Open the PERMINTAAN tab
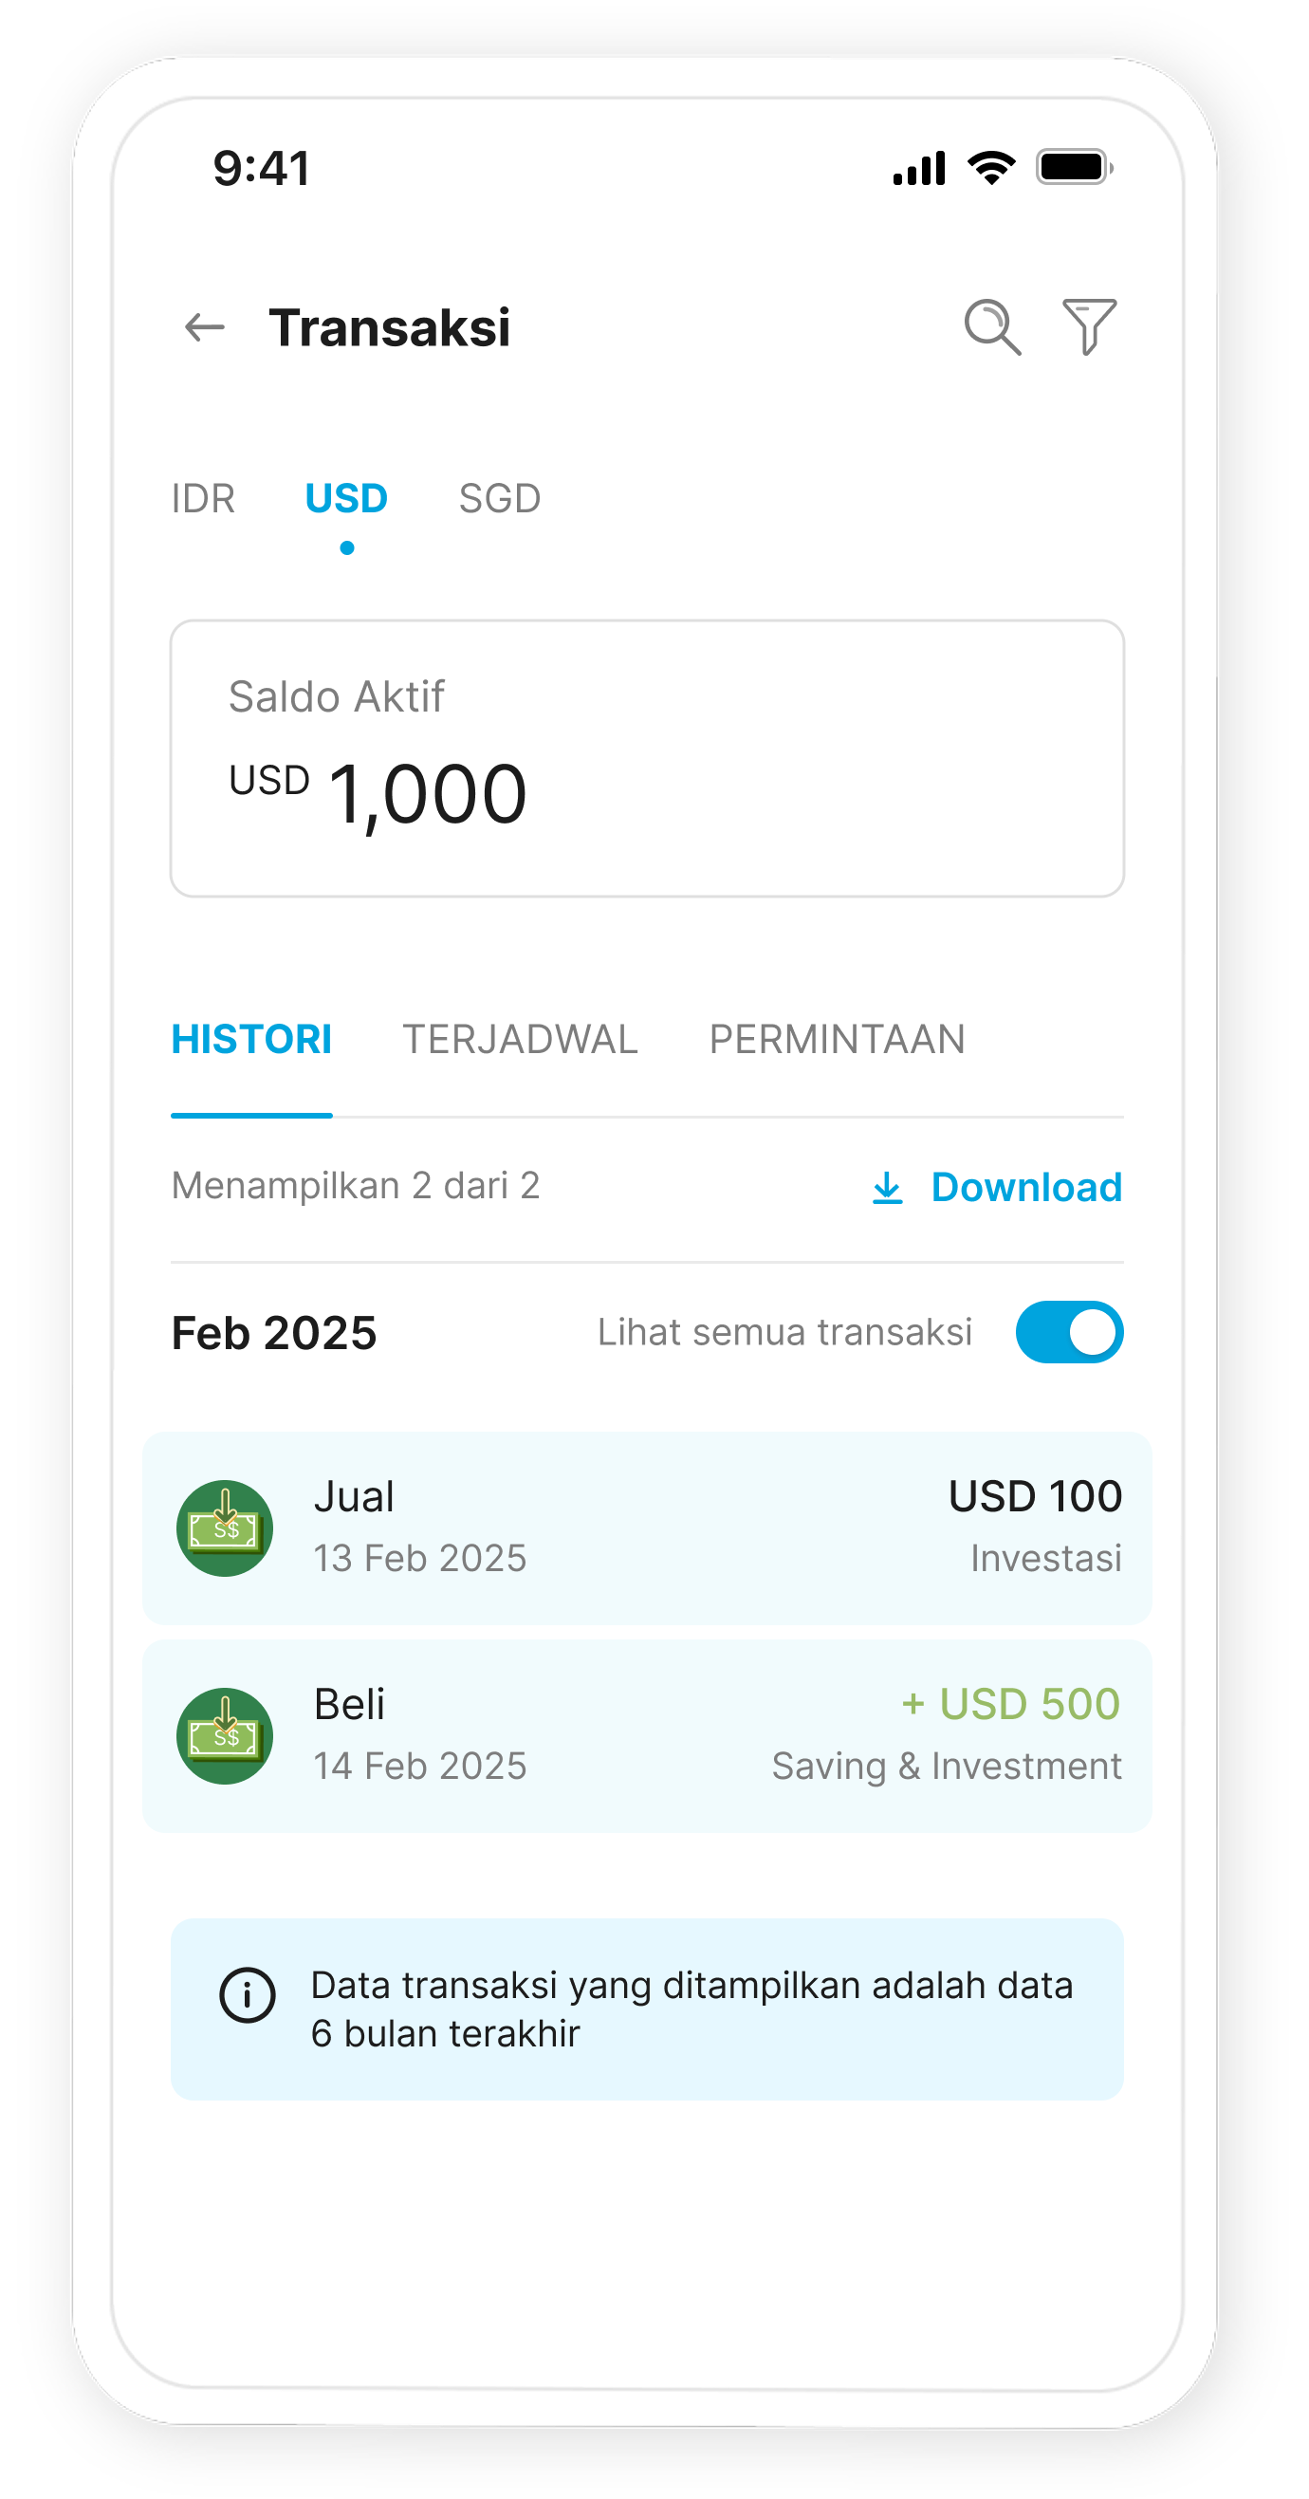Image resolution: width=1309 pixels, height=2499 pixels. click(x=837, y=1040)
